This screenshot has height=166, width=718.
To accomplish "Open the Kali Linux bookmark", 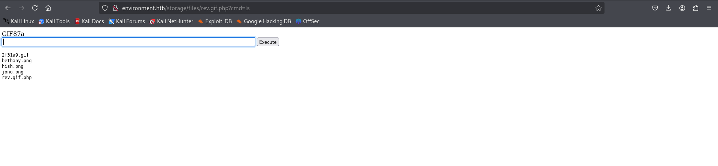I will [19, 21].
